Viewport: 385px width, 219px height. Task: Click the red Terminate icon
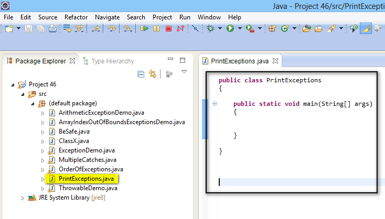click(x=168, y=28)
